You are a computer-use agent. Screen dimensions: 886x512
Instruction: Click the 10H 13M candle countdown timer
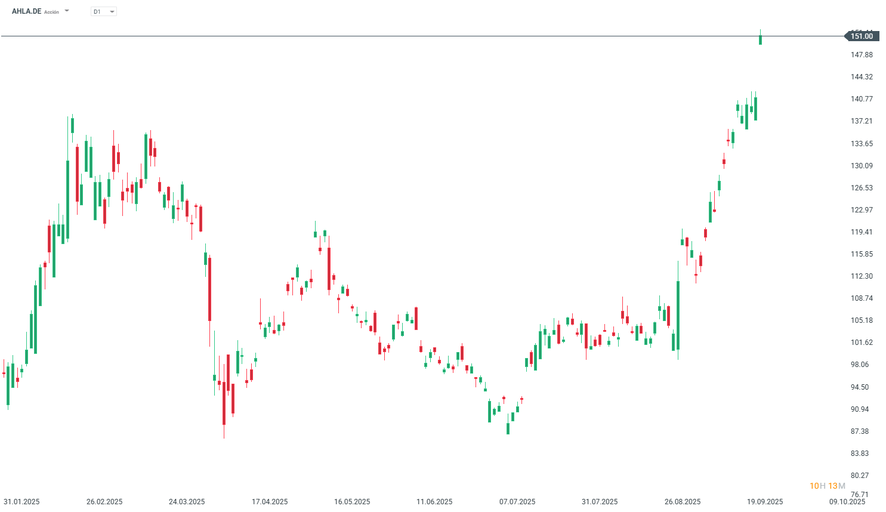click(x=828, y=486)
